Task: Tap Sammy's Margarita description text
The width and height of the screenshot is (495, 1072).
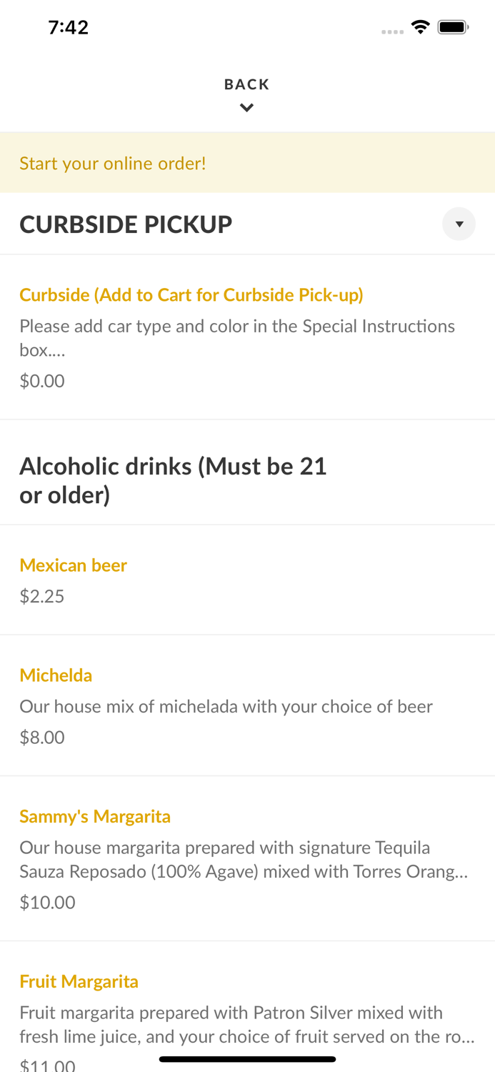Action: 243,859
